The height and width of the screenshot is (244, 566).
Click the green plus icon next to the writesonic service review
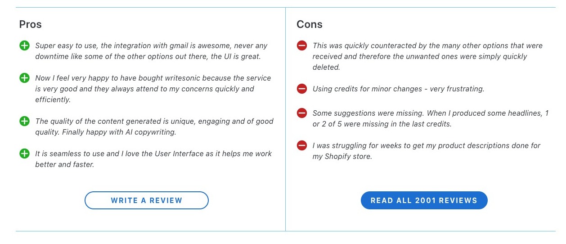tap(24, 78)
